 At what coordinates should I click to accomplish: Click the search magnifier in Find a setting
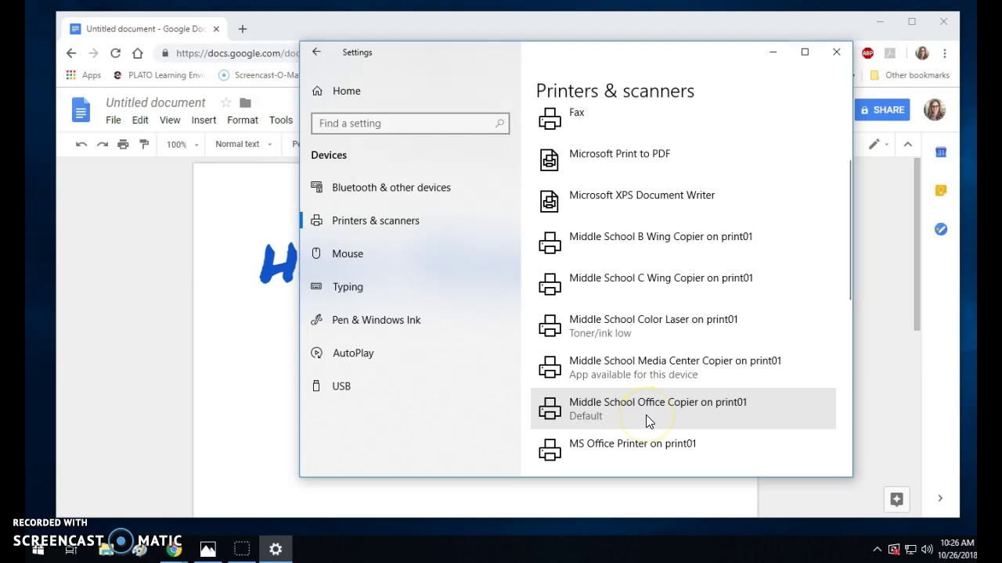point(499,124)
